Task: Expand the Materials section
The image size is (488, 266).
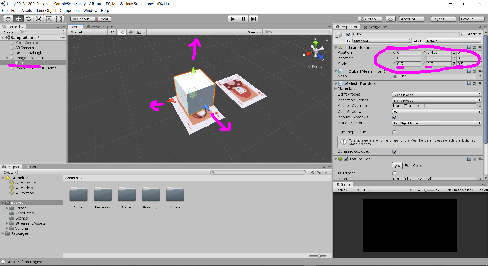Action: 335,89
